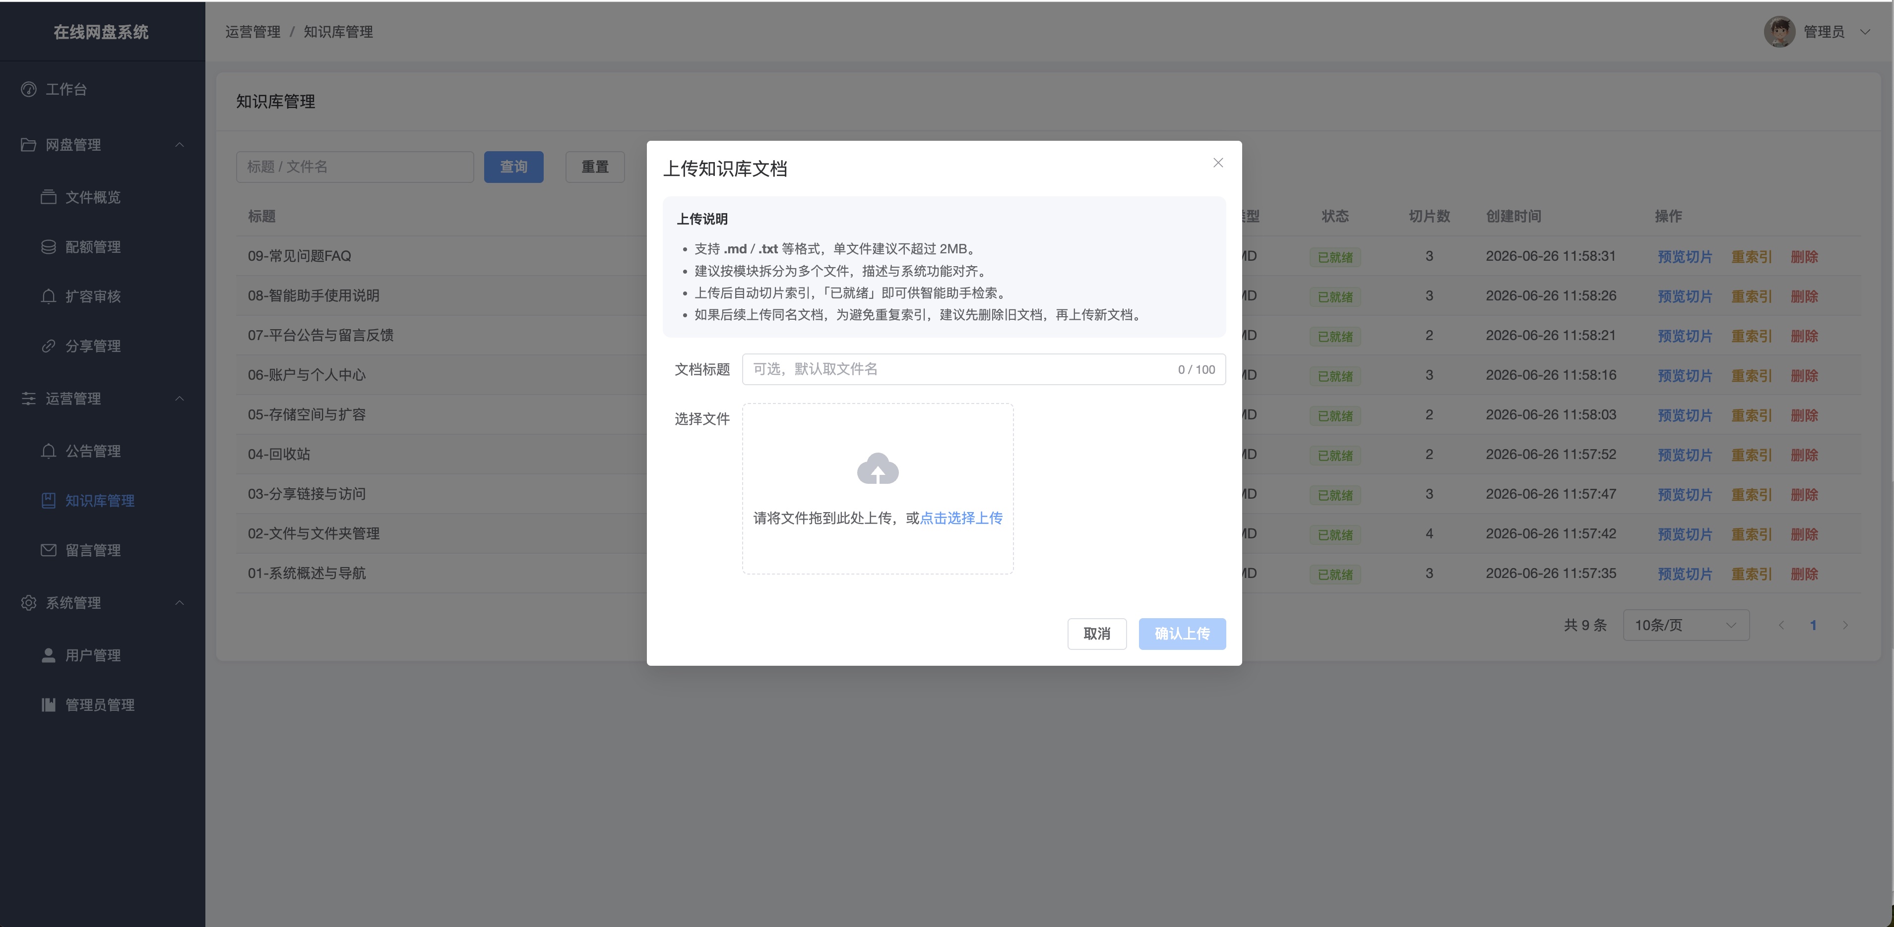Open 扩容审核 menu item
This screenshot has height=927, width=1894.
pos(103,296)
